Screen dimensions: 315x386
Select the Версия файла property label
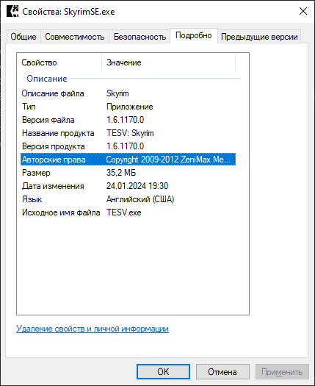(x=48, y=120)
